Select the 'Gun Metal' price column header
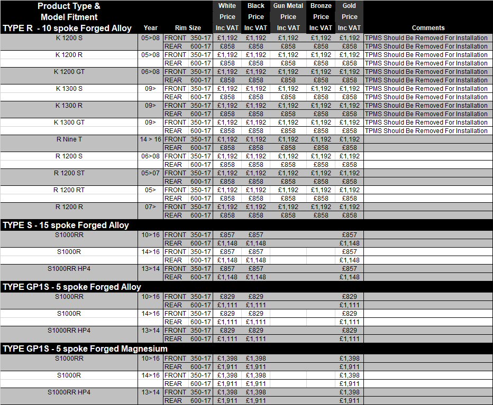Image resolution: width=493 pixels, height=405 pixels. 288,17
